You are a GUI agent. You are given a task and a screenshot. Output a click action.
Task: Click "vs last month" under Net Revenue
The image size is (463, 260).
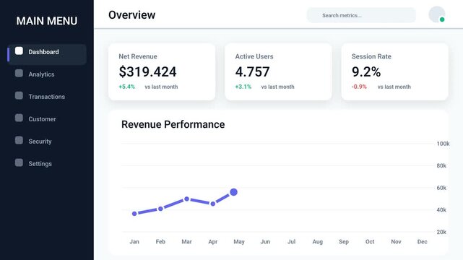(161, 87)
